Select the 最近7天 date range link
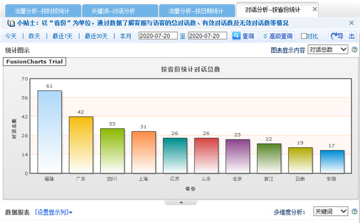 click(x=62, y=36)
